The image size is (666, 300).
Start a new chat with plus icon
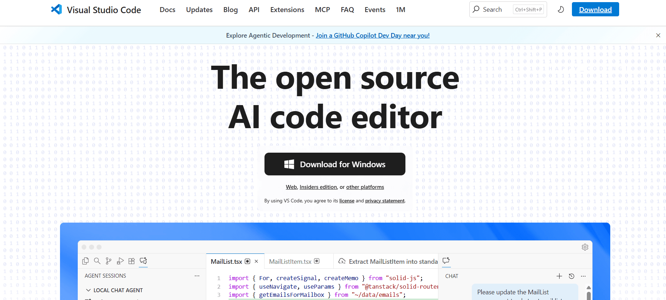559,276
